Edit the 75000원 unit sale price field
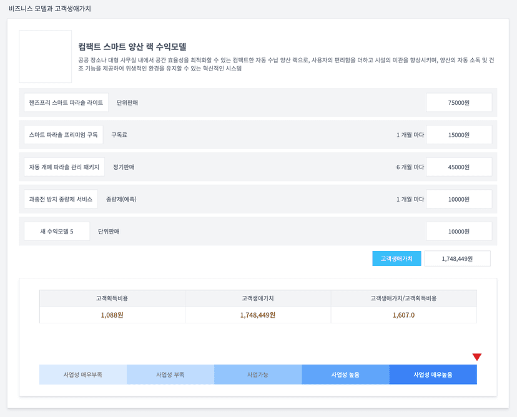 [x=459, y=102]
